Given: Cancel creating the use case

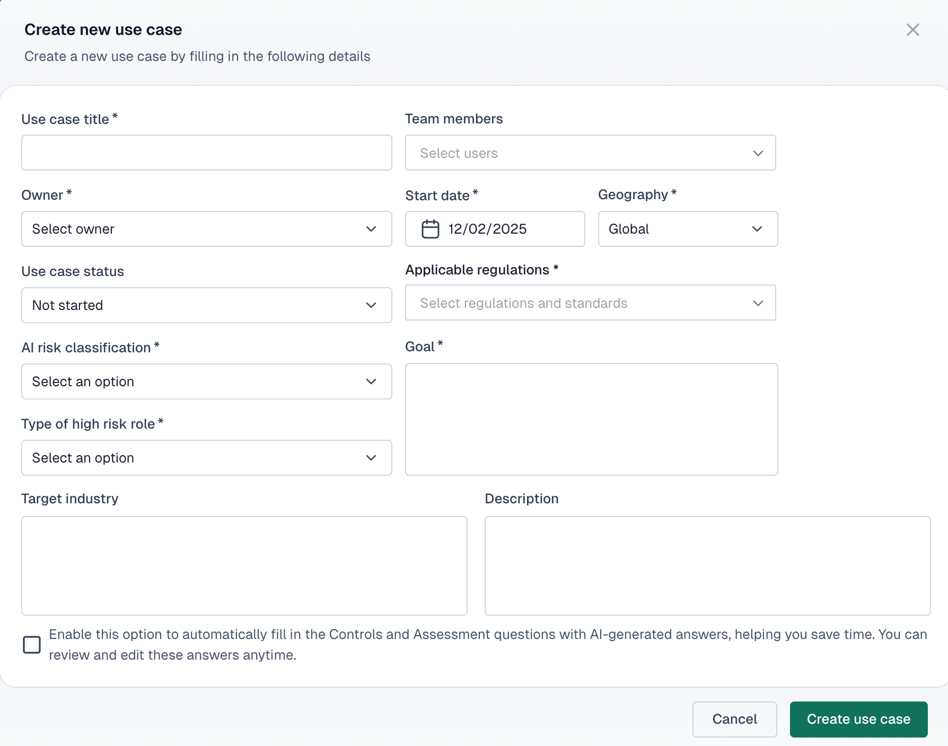Looking at the screenshot, I should tap(734, 719).
